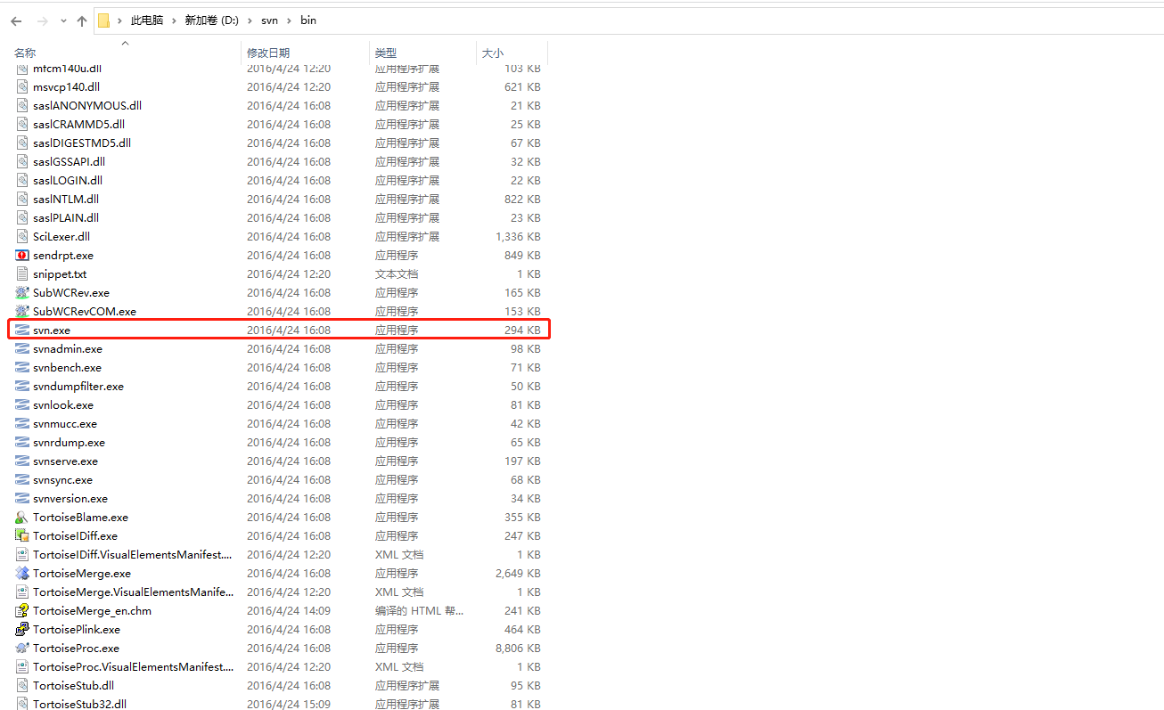This screenshot has width=1164, height=710.
Task: Open TortoisePlink.exe by clicking its icon
Action: click(x=21, y=629)
